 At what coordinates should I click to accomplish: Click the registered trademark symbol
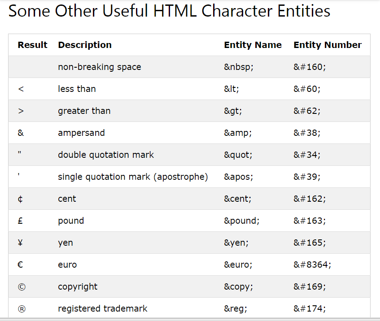tap(21, 308)
